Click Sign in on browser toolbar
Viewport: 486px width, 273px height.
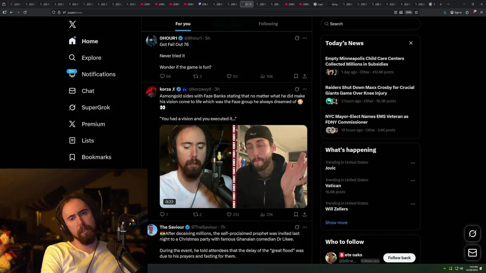pyautogui.click(x=456, y=13)
